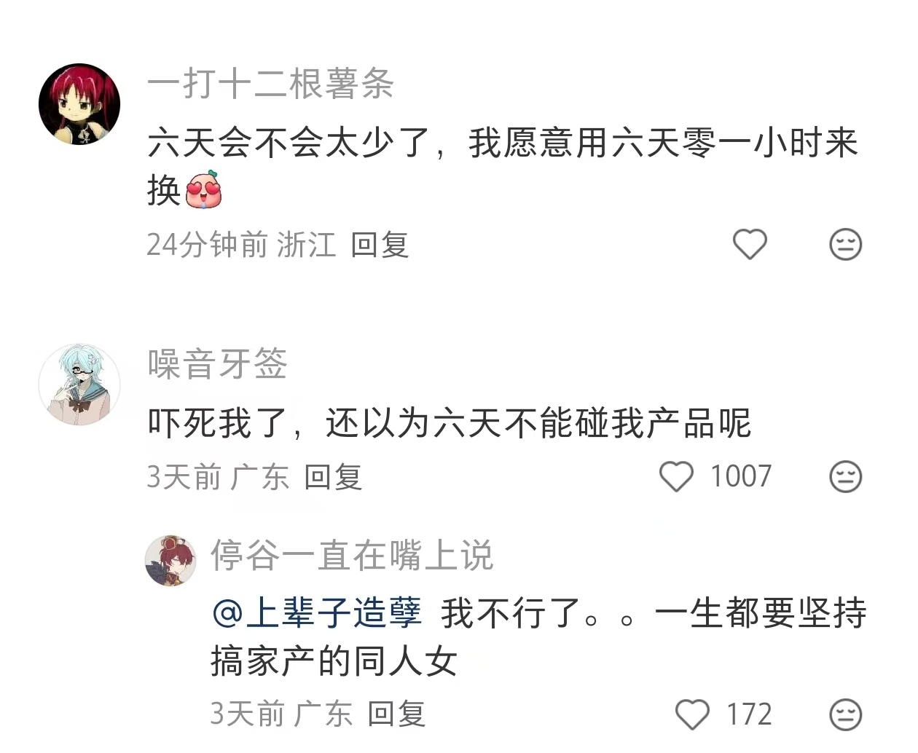Like the reply from 停谷一直在嘴上说
This screenshot has height=753, width=918.
pyautogui.click(x=692, y=714)
